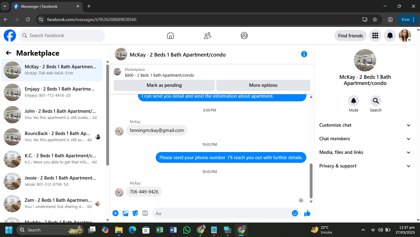Open the GIF picker
Image resolution: width=420 pixels, height=237 pixels.
coord(145,213)
